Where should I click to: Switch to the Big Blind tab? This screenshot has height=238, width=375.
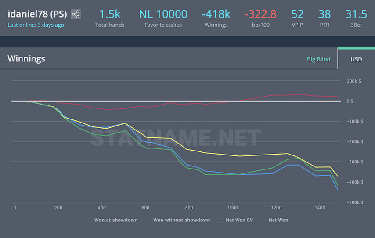(x=318, y=59)
